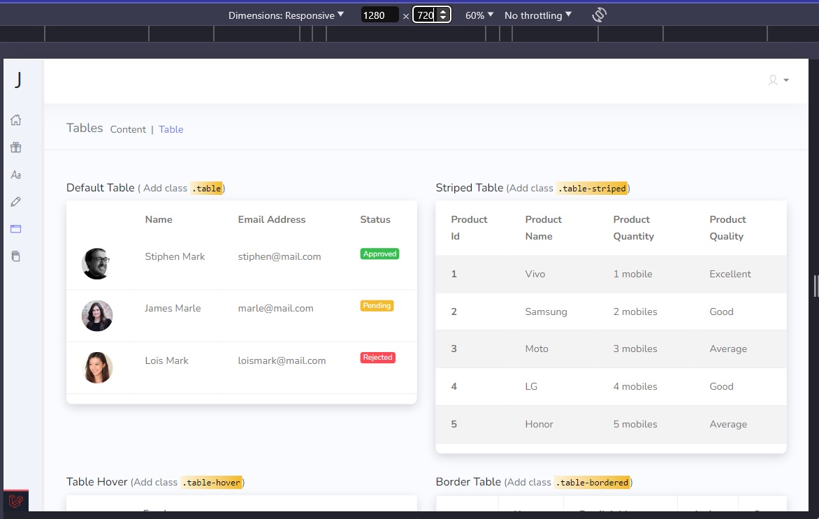This screenshot has width=819, height=519.
Task: Select the typography Aa icon in the sidebar
Action: click(x=15, y=175)
